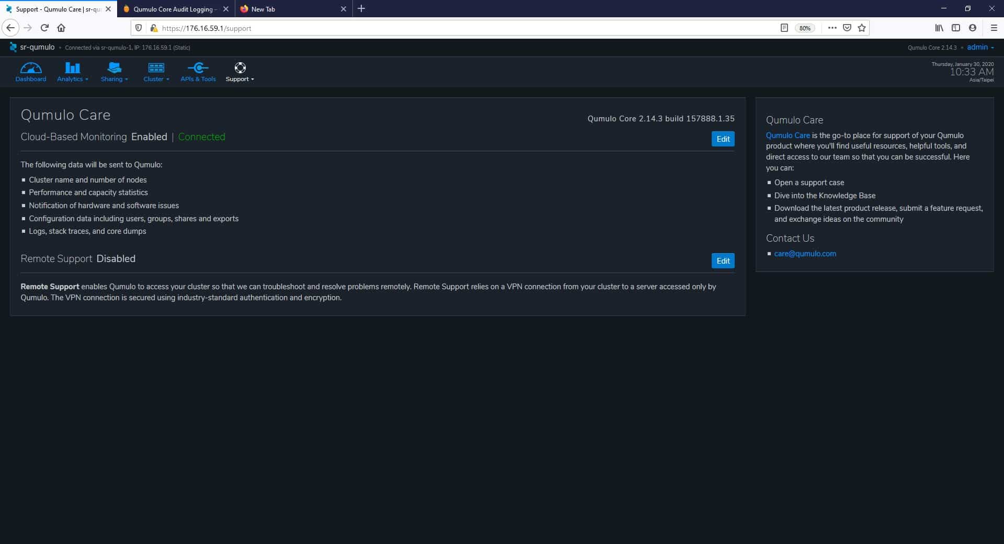Click 'Dive into the Knowledge Base' item
The image size is (1004, 544).
tap(825, 196)
